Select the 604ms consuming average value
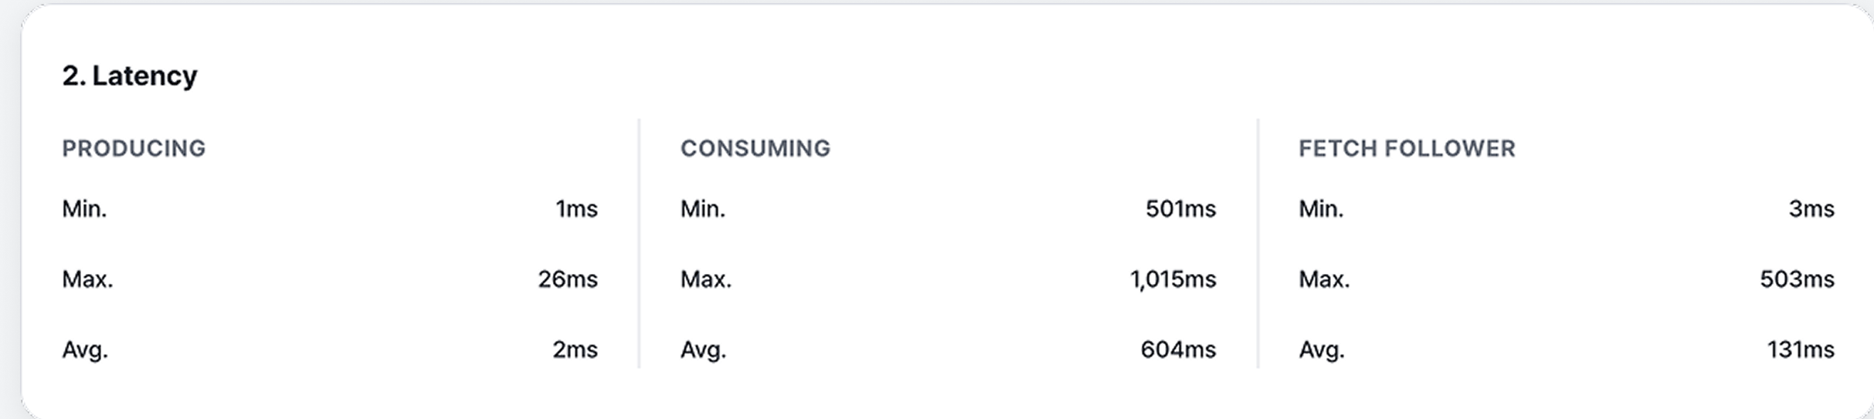Screen dimensions: 1874x419 coord(1178,350)
